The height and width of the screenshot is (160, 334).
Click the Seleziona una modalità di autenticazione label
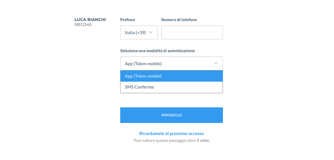(x=158, y=51)
